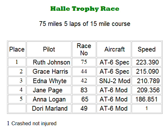Click the Aircraft column header
167x129 pixels.
[x=114, y=49]
